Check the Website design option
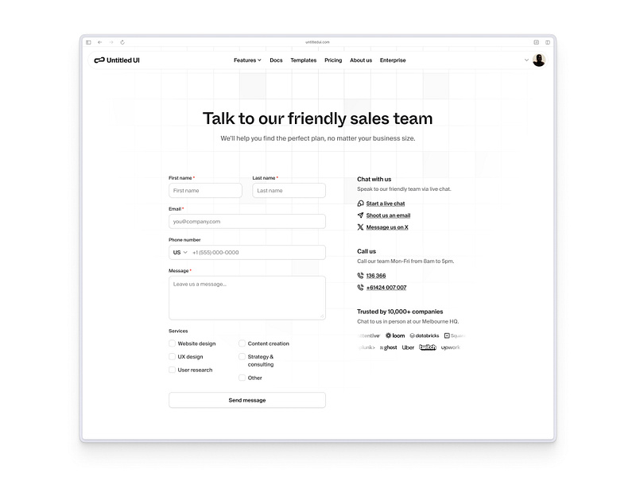Image resolution: width=636 pixels, height=477 pixels. [x=172, y=343]
